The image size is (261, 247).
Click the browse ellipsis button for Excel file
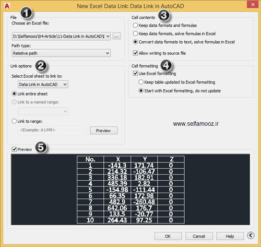coord(116,36)
